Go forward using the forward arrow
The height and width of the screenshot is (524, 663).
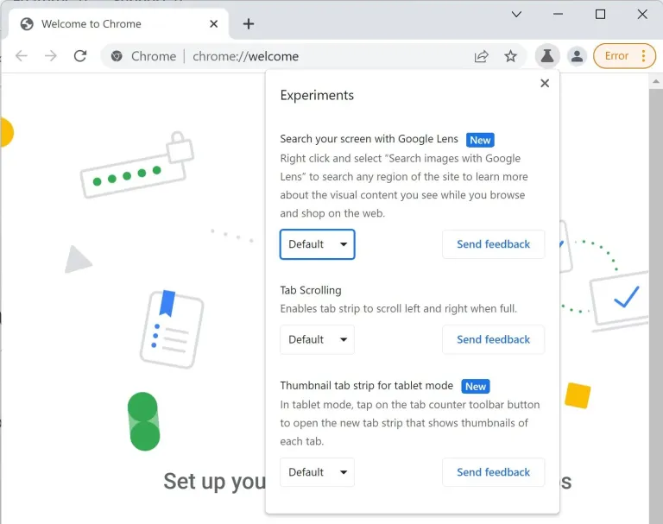(50, 56)
